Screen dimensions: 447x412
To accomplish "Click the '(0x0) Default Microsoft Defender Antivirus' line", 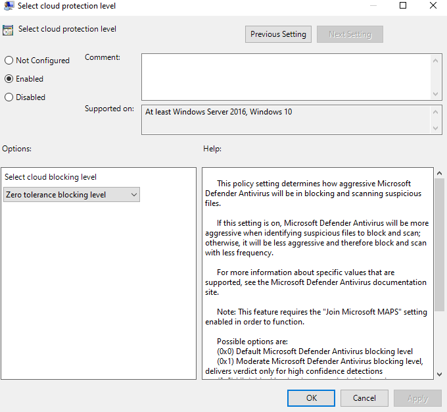I will (x=315, y=351).
